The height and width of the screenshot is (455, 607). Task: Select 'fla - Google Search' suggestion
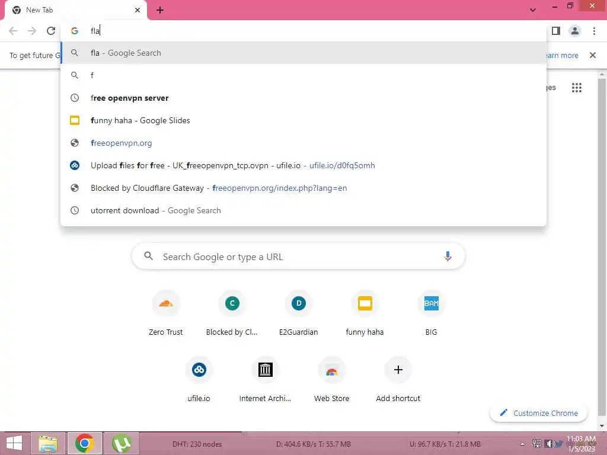[x=303, y=53]
